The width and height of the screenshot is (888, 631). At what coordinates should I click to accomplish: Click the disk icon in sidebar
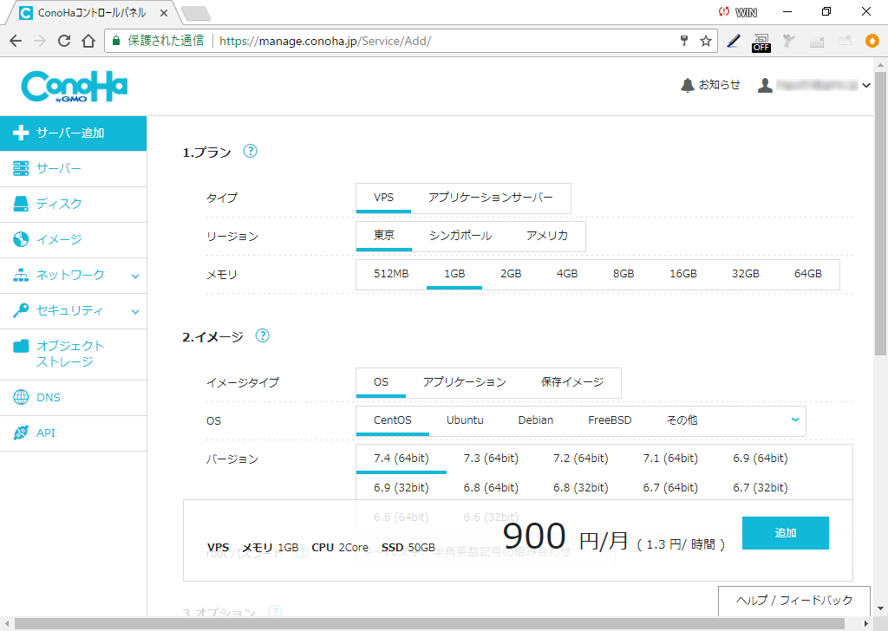pyautogui.click(x=21, y=204)
